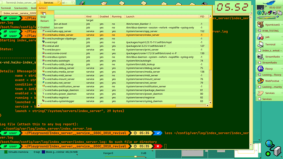The width and height of the screenshot is (283, 159).
Task: Click the x-vnd.haiku-debug_server icon
Action: (x=43, y=68)
